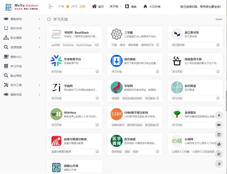Click the magnifier icon for 资源搜索
The width and height of the screenshot is (227, 174).
[x=6, y=47]
